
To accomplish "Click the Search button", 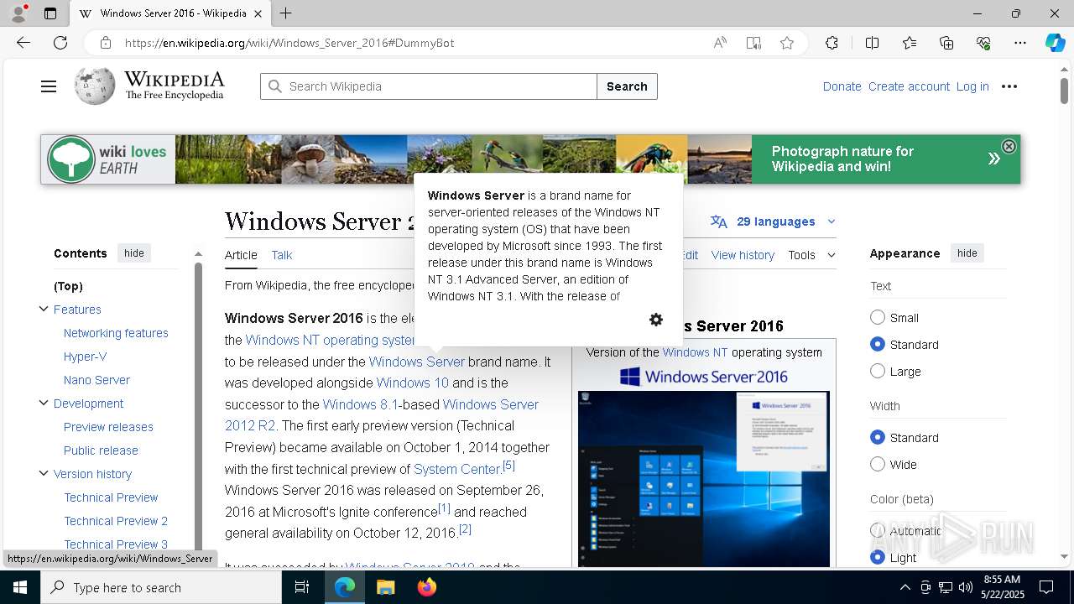I will [x=627, y=86].
